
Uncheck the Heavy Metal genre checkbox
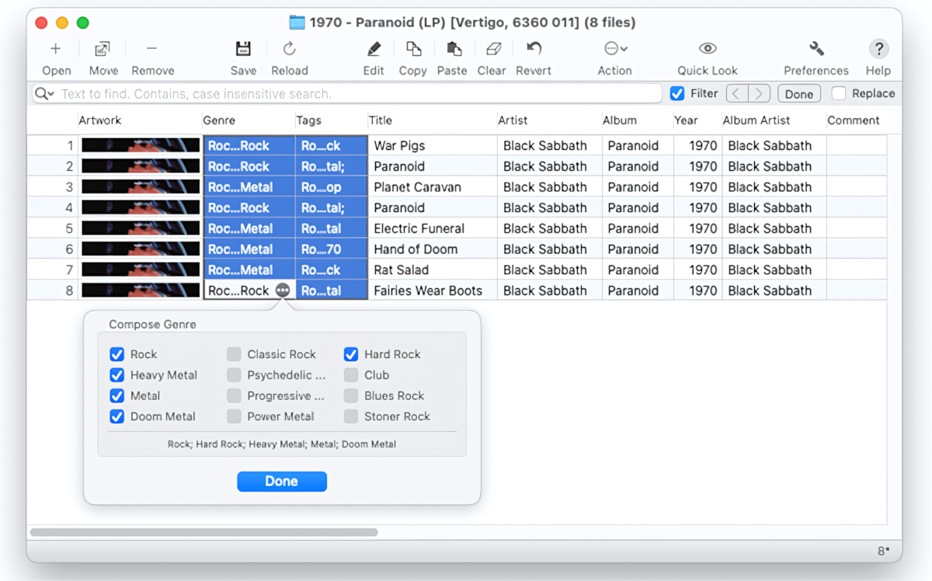[116, 375]
